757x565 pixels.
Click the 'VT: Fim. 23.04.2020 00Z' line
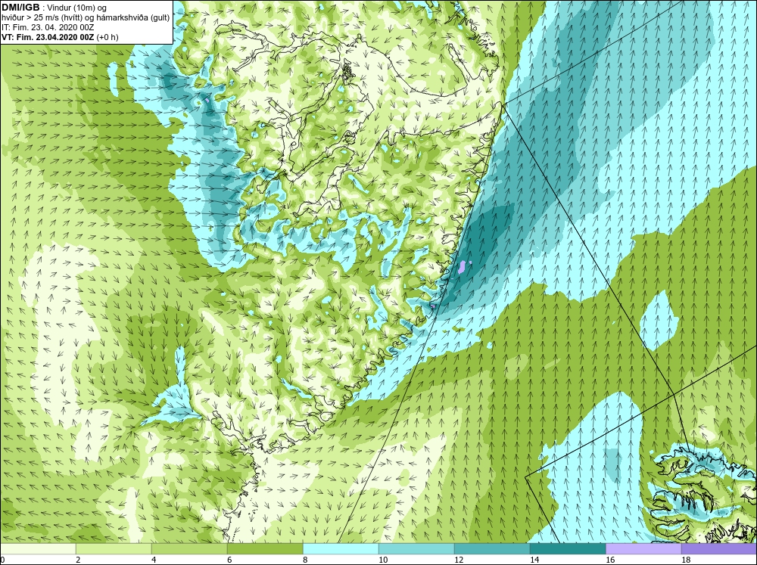(x=48, y=37)
